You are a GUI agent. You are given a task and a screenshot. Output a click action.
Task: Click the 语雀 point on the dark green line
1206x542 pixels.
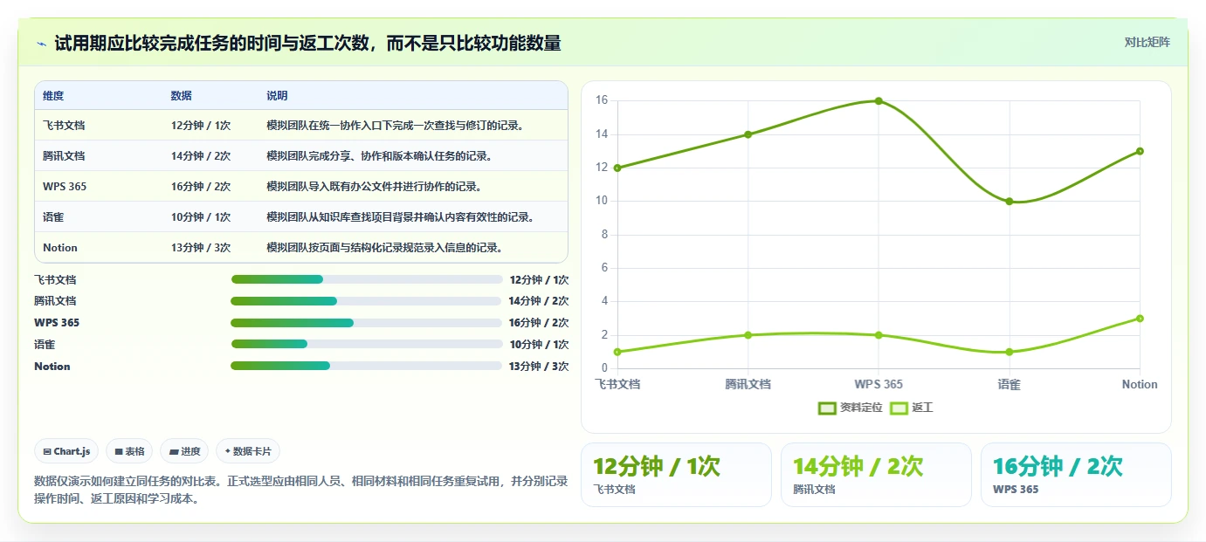[x=1009, y=202]
